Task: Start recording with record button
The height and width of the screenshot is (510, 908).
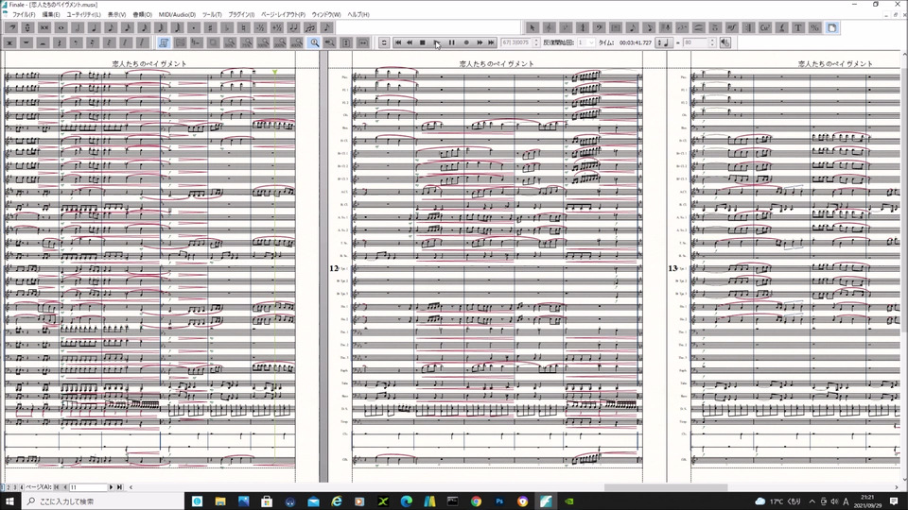Action: [466, 42]
